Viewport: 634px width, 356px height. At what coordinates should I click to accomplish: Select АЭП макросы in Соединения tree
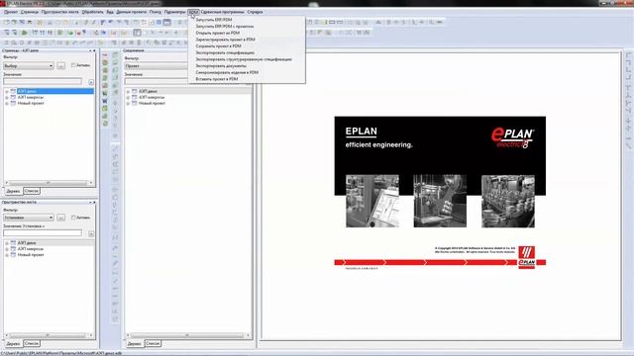click(x=152, y=98)
